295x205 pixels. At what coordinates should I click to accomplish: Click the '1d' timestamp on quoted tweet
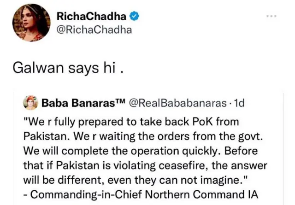pos(239,103)
